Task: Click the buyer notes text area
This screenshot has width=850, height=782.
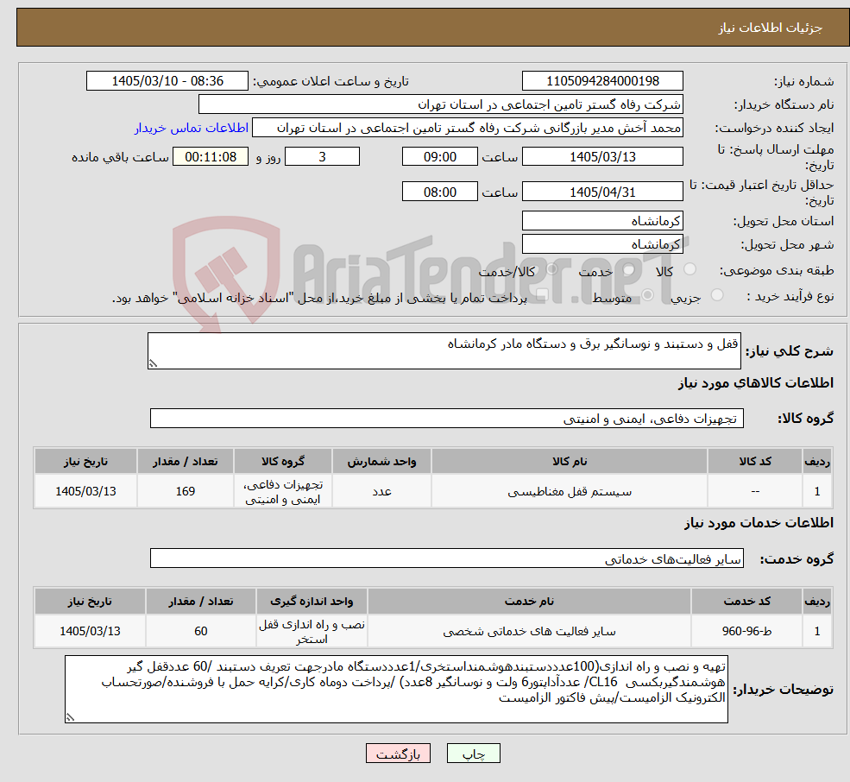Action: tap(396, 689)
